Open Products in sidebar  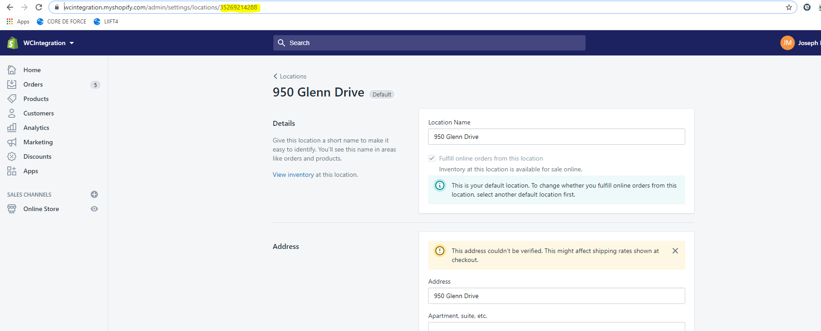point(36,99)
